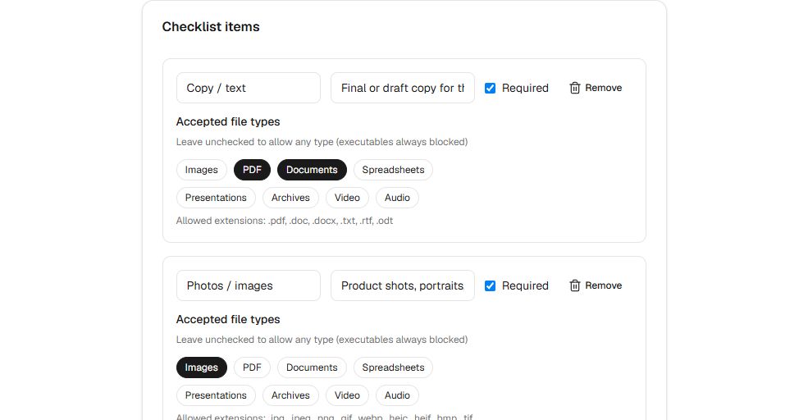Click the Checklist items heading
The height and width of the screenshot is (420, 808).
tap(211, 27)
